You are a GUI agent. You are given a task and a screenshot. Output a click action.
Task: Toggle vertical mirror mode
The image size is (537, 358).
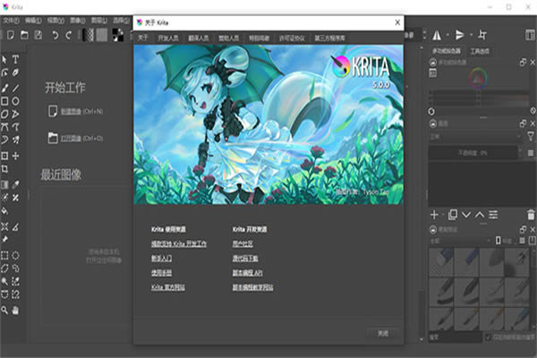460,35
